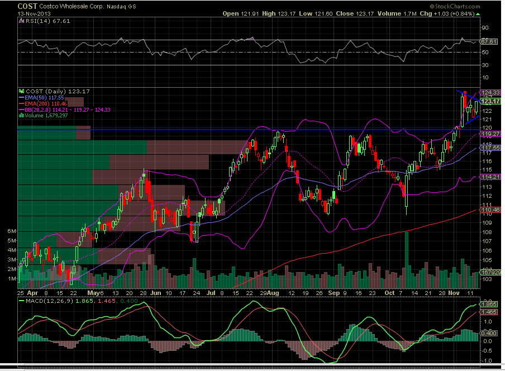Image resolution: width=505 pixels, height=371 pixels.
Task: Select the Oct label on the date axis
Action: pyautogui.click(x=391, y=292)
